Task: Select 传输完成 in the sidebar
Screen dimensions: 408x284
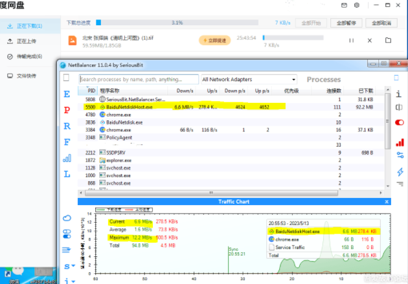Action: click(x=28, y=57)
